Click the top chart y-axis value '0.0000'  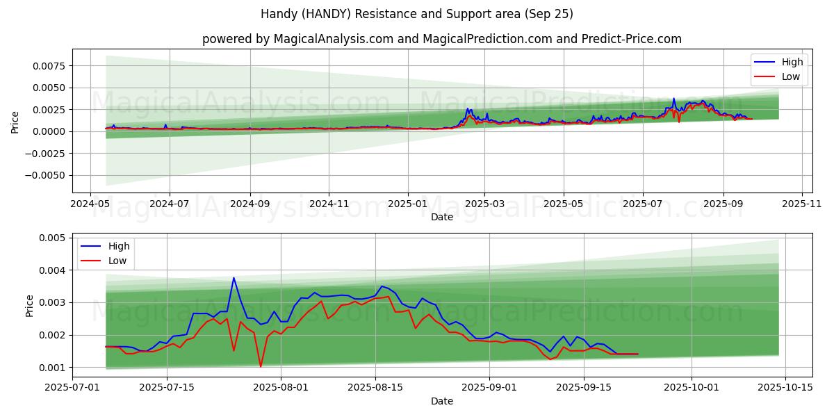49,131
